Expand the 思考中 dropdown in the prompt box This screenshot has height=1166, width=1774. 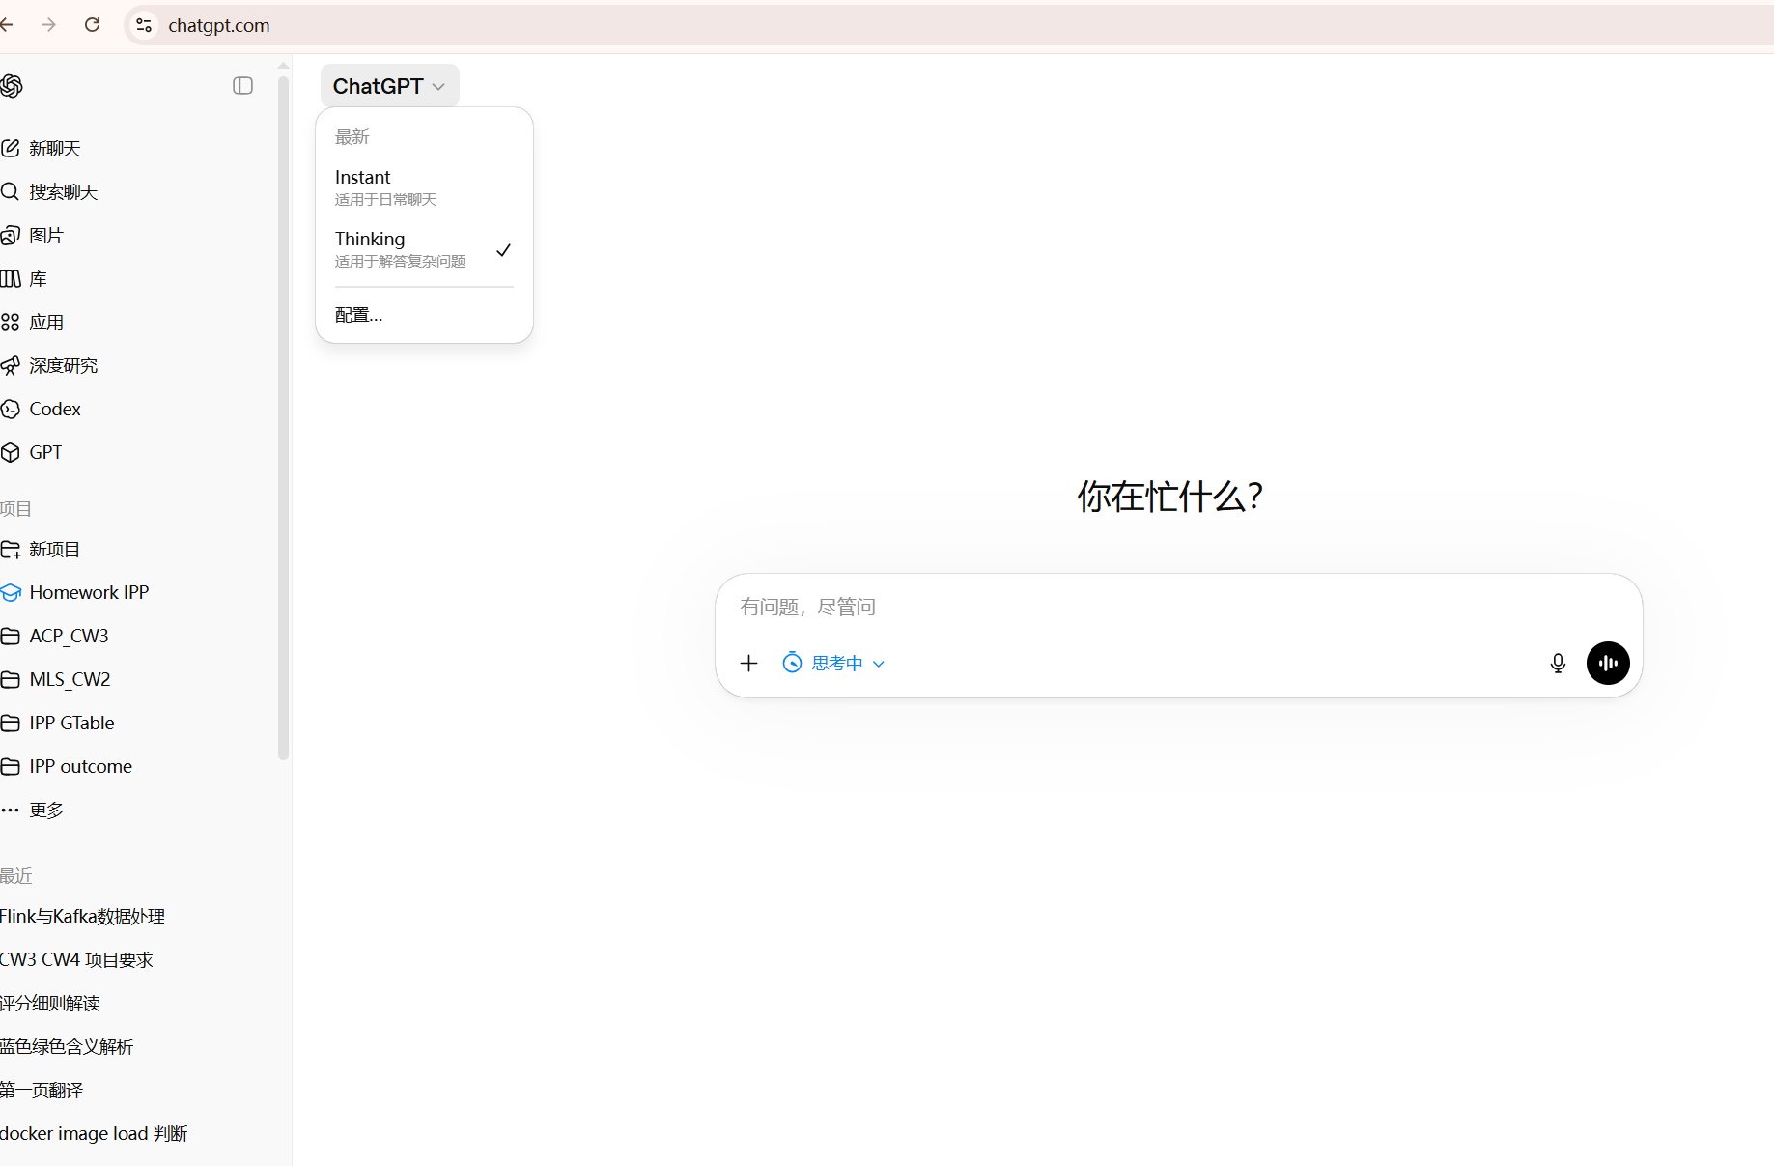click(834, 663)
